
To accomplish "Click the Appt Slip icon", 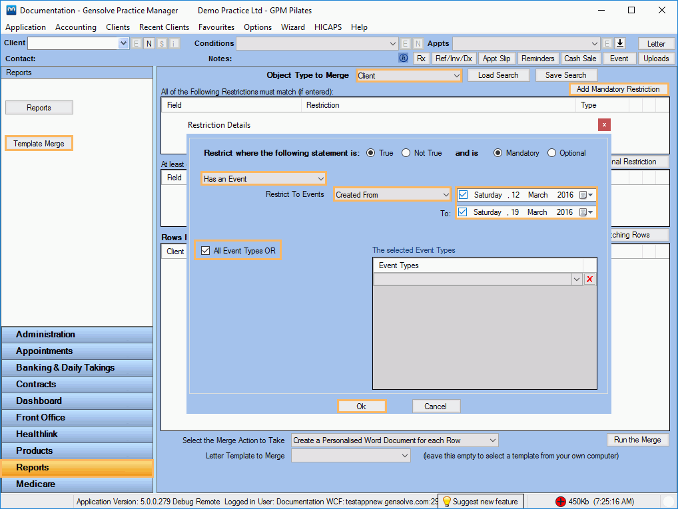I will 497,58.
